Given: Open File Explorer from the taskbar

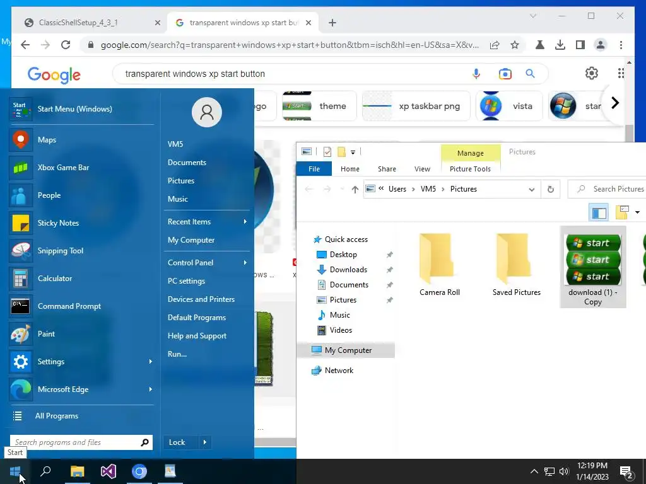Looking at the screenshot, I should coord(77,471).
